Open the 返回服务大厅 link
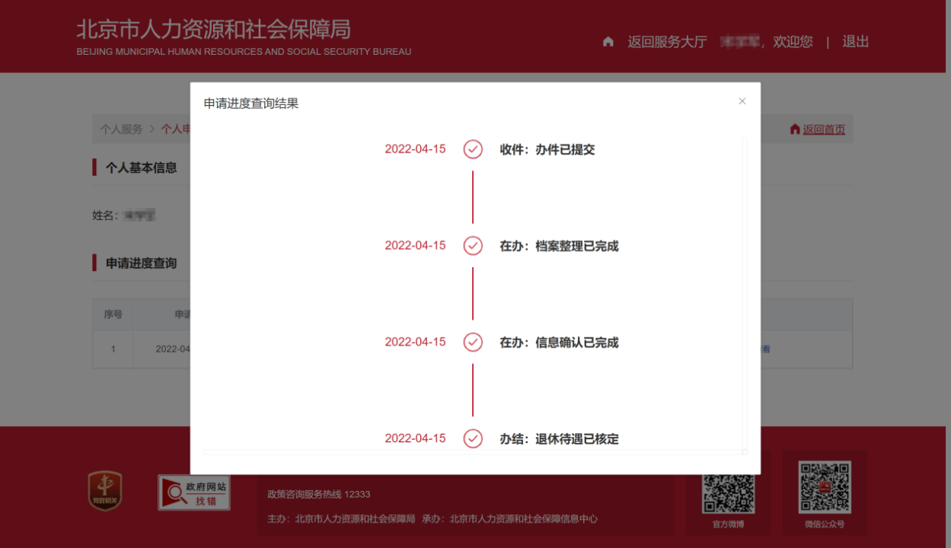This screenshot has width=951, height=548. click(x=667, y=42)
